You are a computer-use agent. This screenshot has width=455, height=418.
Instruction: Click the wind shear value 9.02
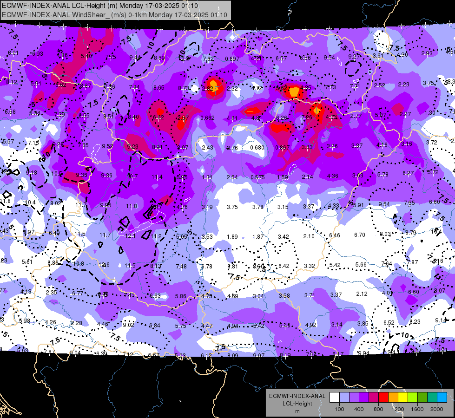[129, 325]
